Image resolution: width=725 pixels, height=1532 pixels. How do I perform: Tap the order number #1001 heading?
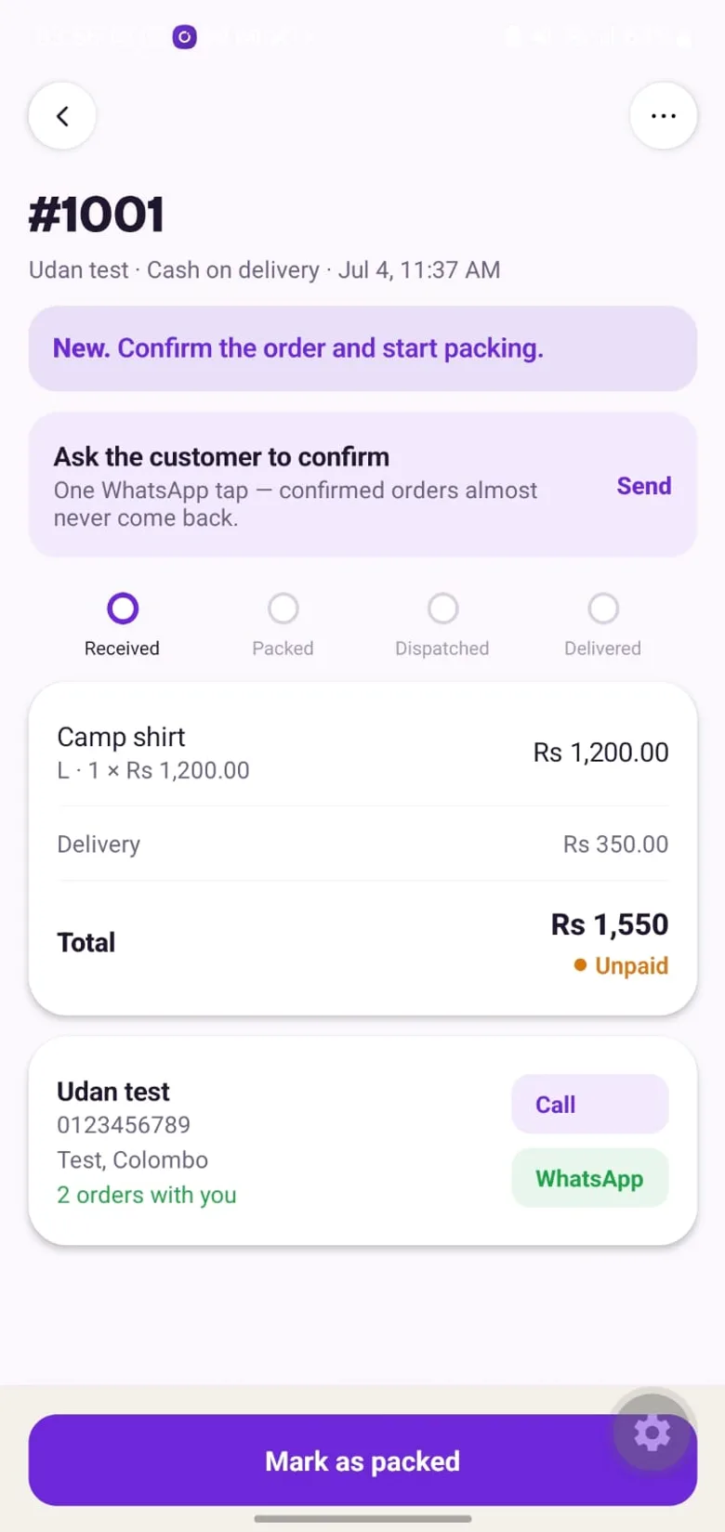[97, 215]
